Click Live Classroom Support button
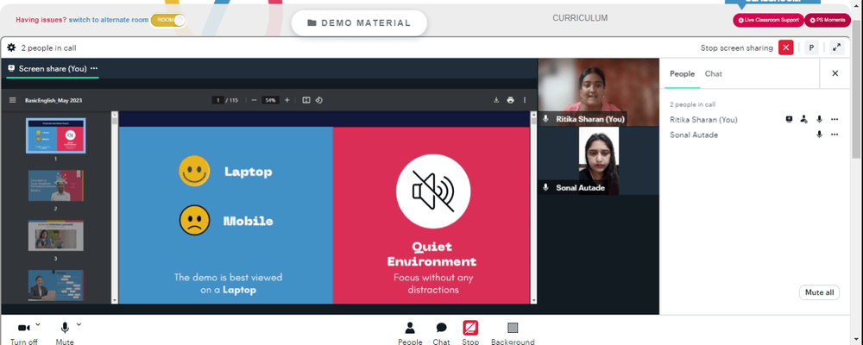The height and width of the screenshot is (345, 863). pyautogui.click(x=768, y=21)
